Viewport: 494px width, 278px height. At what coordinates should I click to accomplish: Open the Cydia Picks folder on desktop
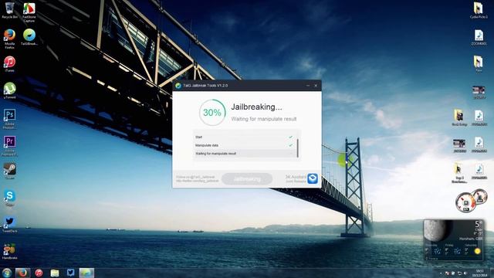479,10
